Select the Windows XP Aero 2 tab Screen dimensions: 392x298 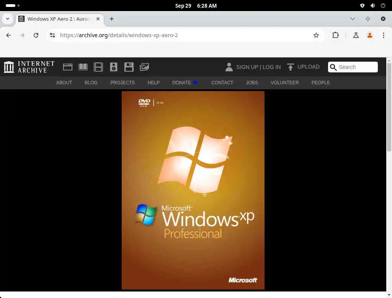[60, 19]
